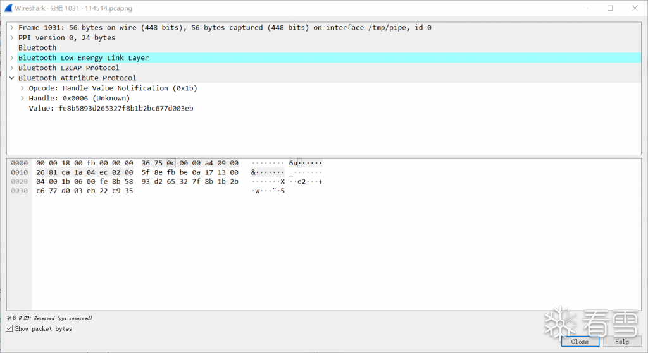
Task: Click hex offset 0000 in bytes pane
Action: tap(20, 163)
